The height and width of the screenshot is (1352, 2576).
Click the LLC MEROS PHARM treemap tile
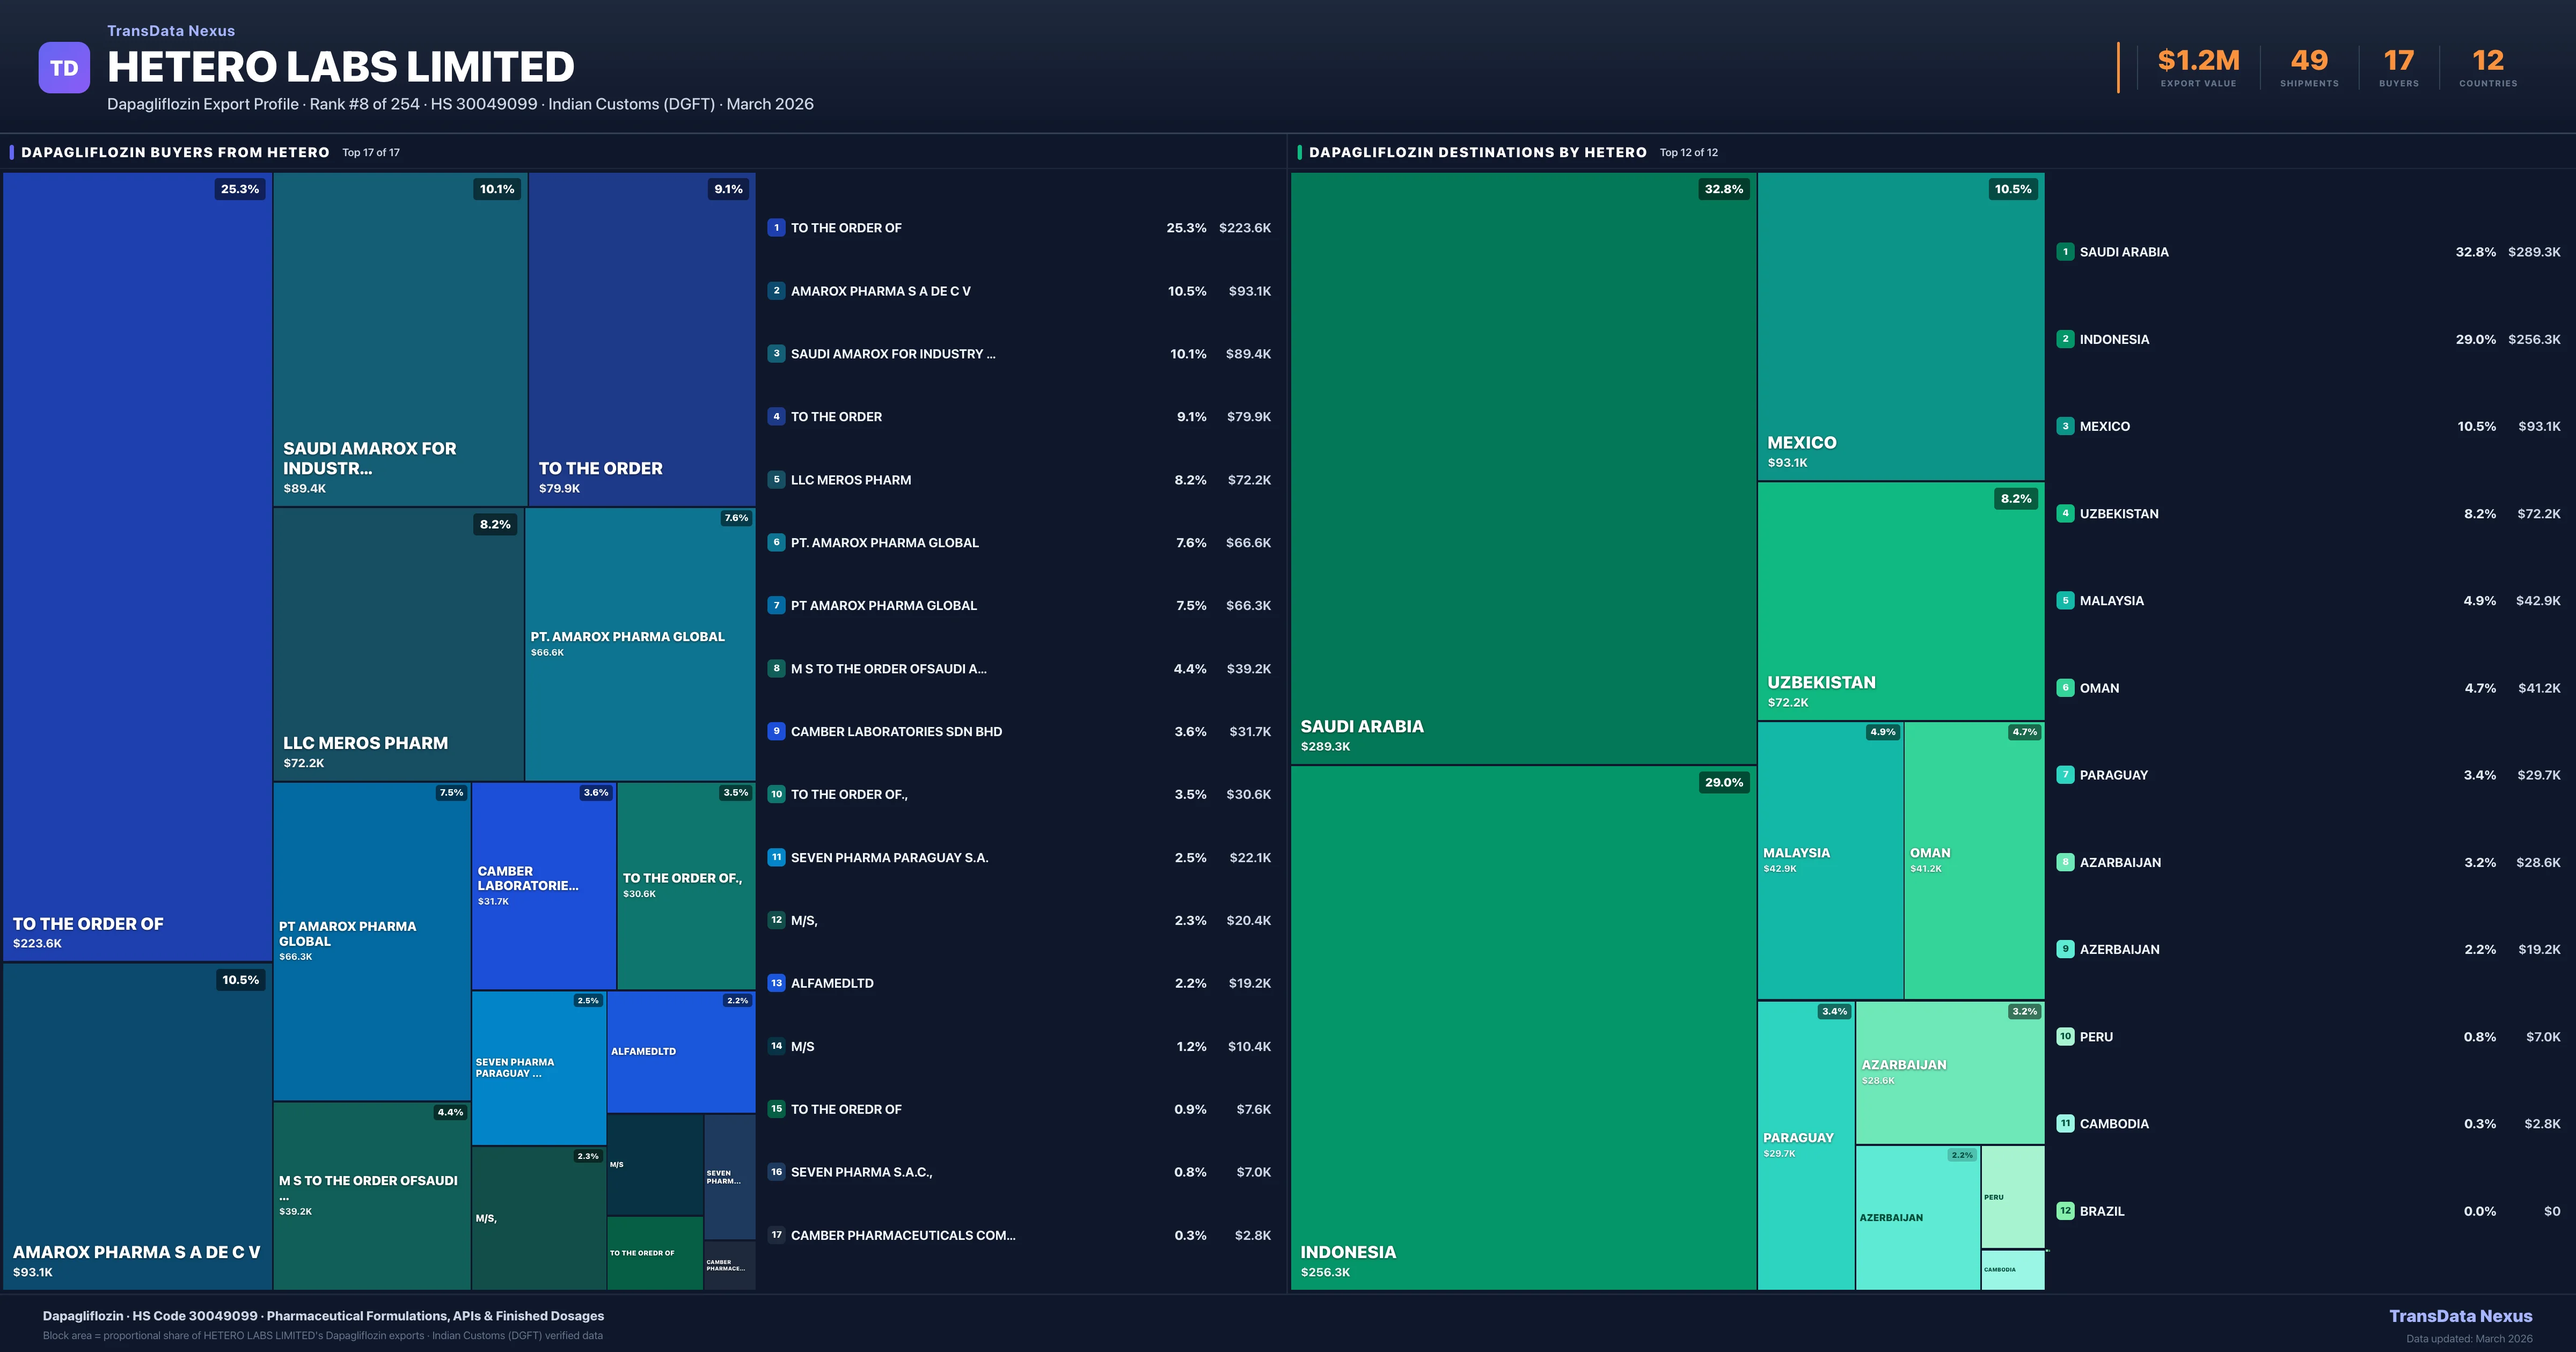(x=398, y=644)
